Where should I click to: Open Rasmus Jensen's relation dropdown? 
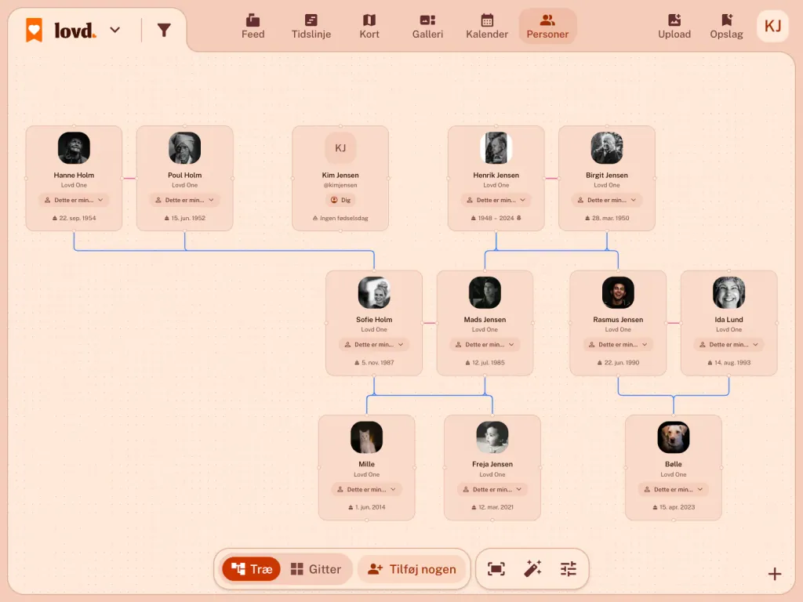[x=618, y=345]
